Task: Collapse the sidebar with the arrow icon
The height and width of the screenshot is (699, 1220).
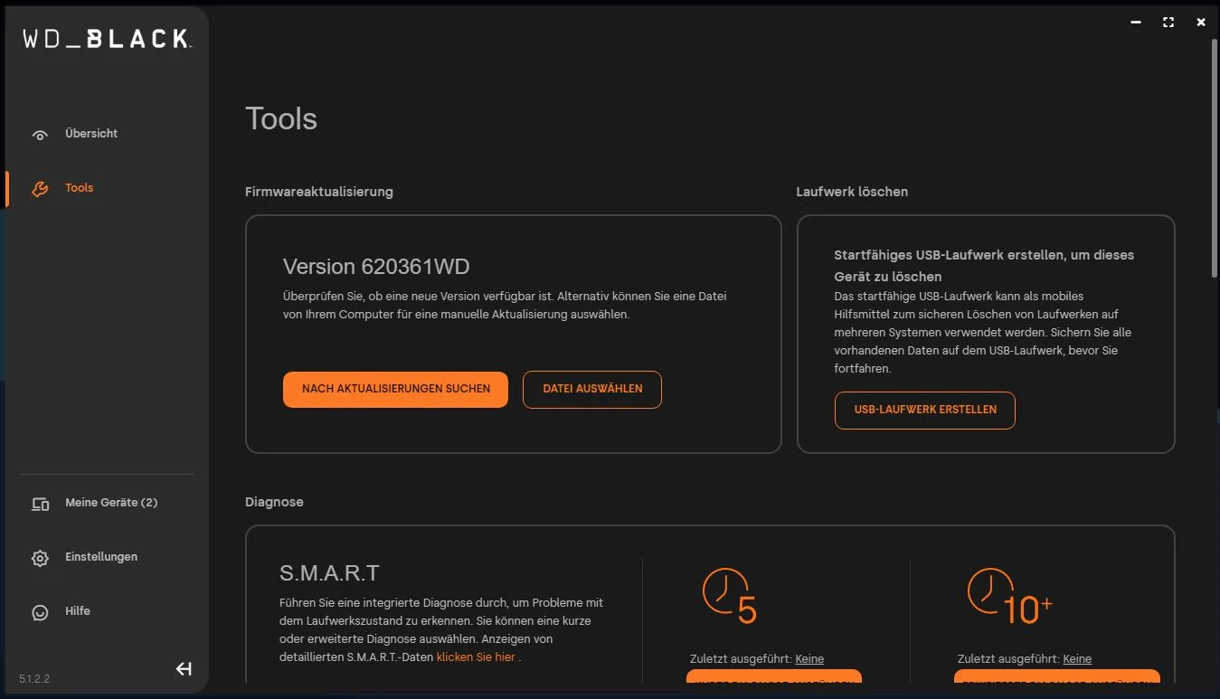Action: 184,669
